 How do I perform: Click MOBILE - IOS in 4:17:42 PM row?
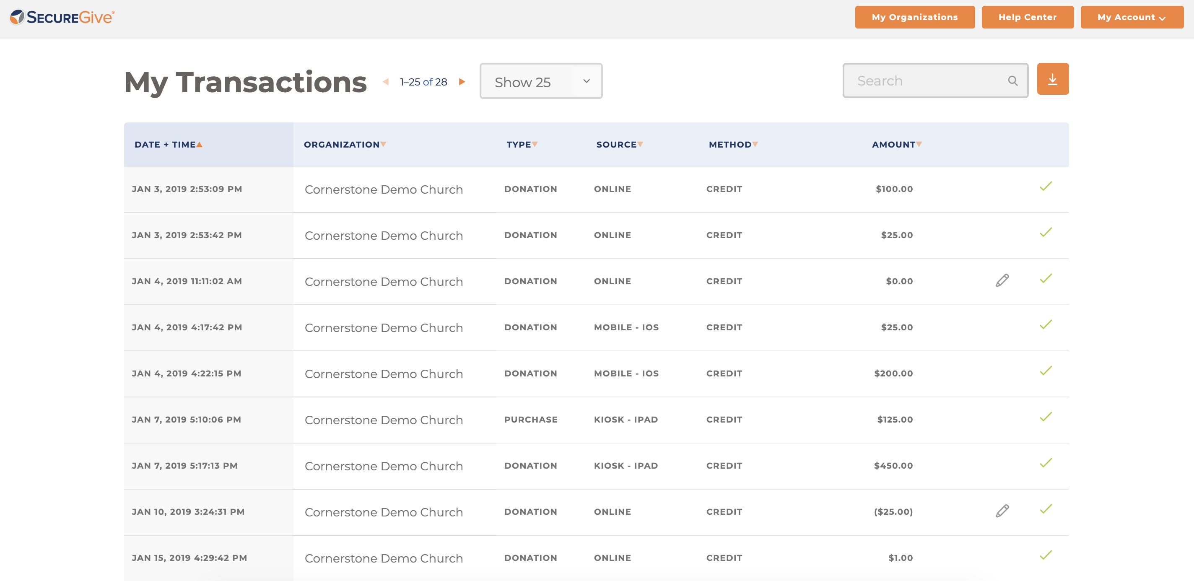pyautogui.click(x=626, y=327)
